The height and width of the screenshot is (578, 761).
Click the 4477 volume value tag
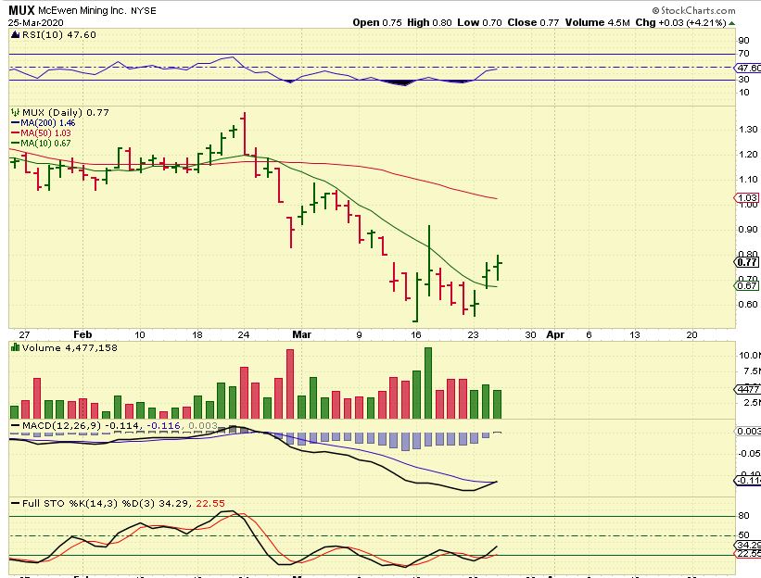coord(747,389)
